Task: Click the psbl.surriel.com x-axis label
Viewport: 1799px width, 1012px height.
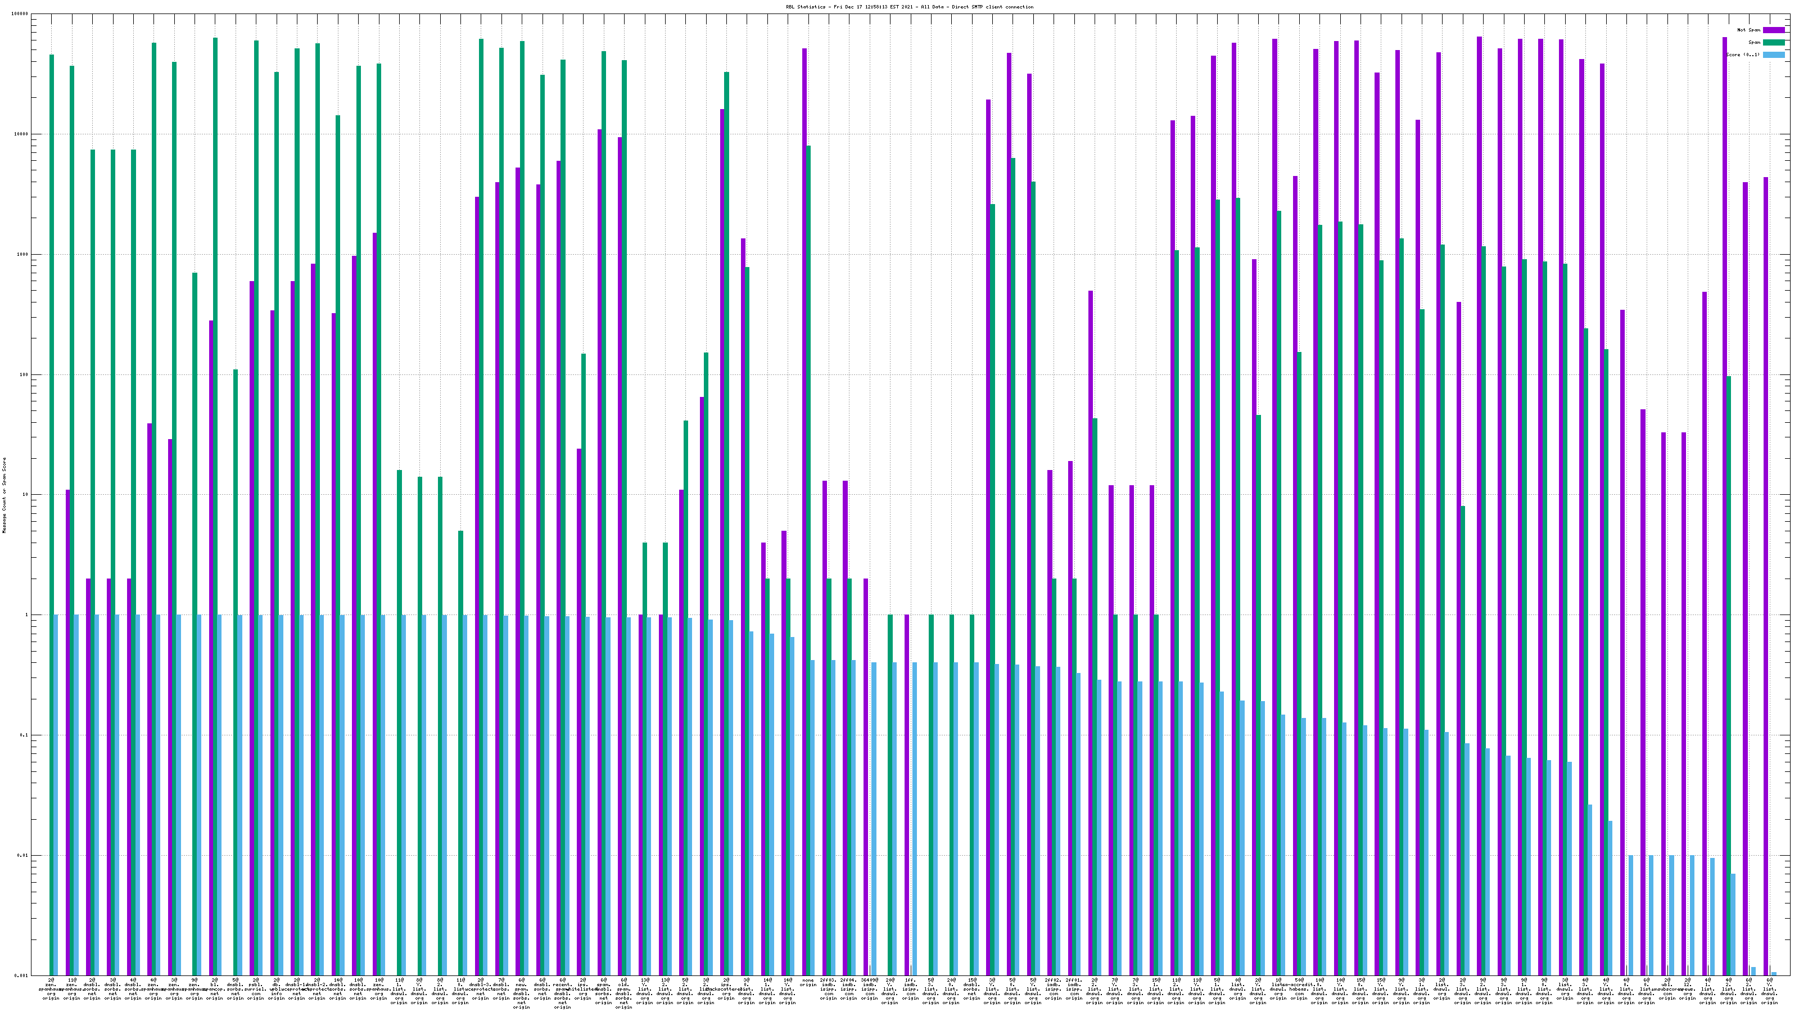Action: click(256, 989)
